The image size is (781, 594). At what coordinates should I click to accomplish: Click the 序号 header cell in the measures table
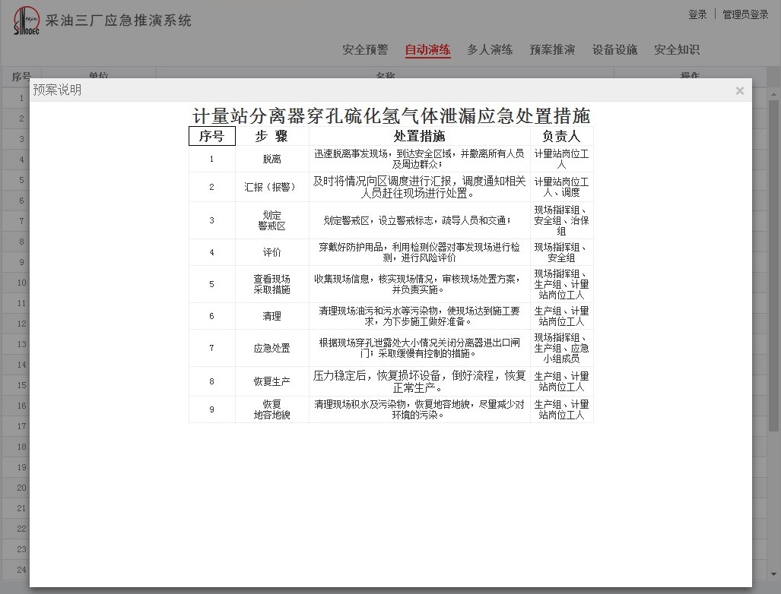(x=212, y=137)
